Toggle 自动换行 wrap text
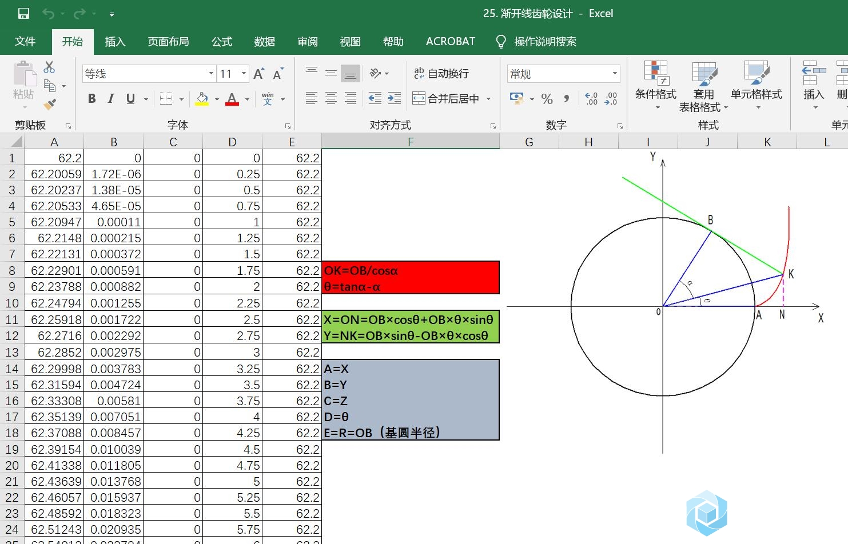 click(441, 73)
